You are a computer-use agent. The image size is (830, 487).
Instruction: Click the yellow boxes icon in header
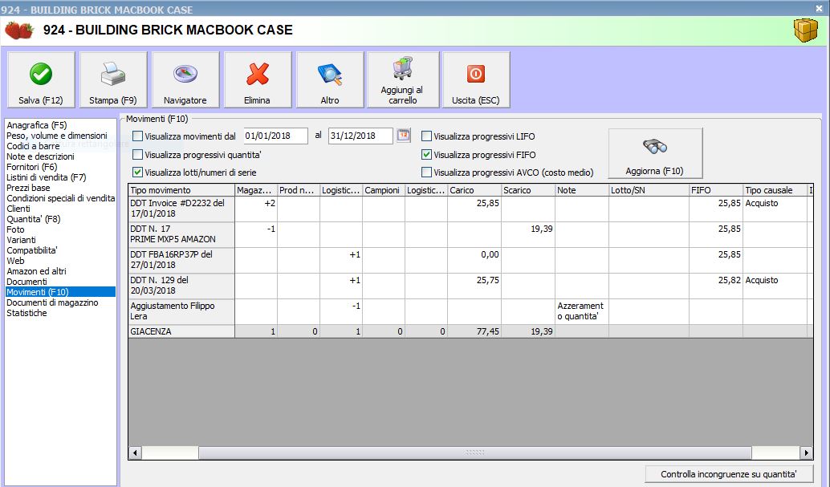tap(806, 30)
